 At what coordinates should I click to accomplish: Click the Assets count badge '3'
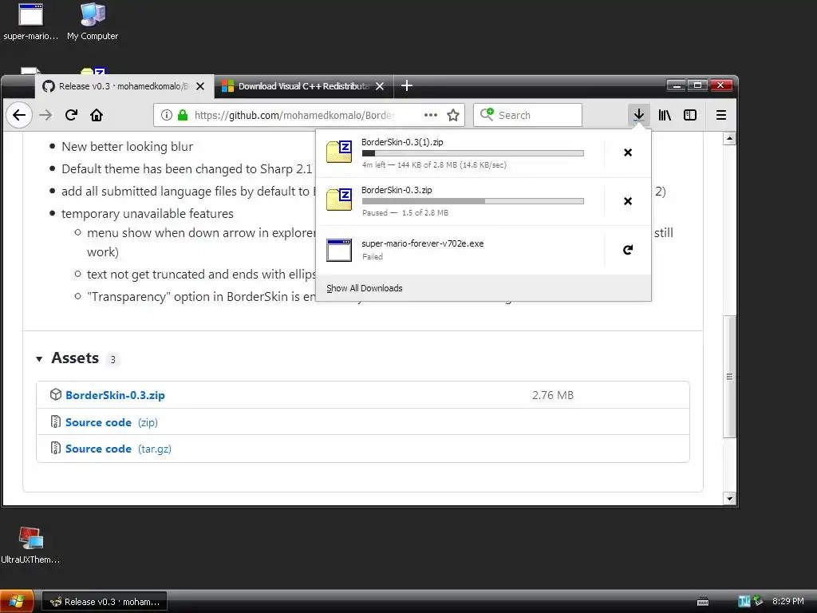coord(112,359)
